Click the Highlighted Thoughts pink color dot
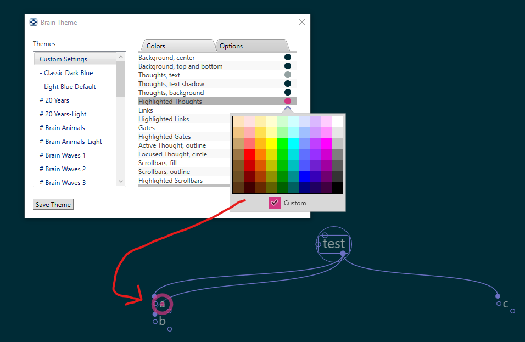The height and width of the screenshot is (342, 525). [288, 102]
